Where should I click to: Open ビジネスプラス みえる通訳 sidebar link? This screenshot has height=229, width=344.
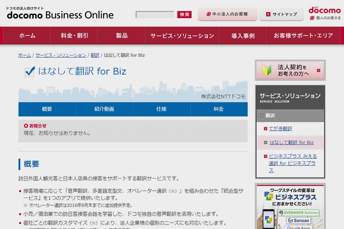(293, 163)
